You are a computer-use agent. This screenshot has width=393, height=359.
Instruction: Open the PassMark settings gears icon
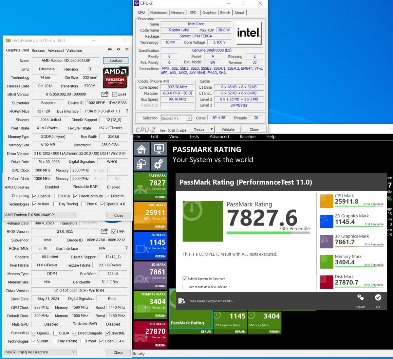coord(159,164)
